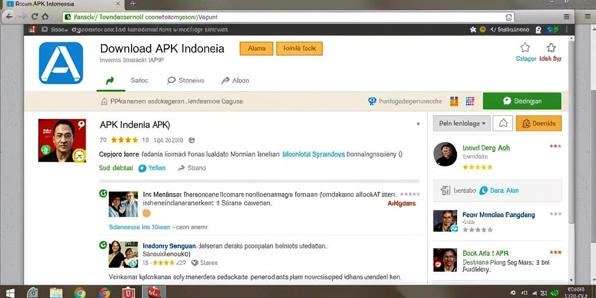Click the 'Ins Menũnsai' review thumbnail
596x298 pixels.
click(123, 204)
